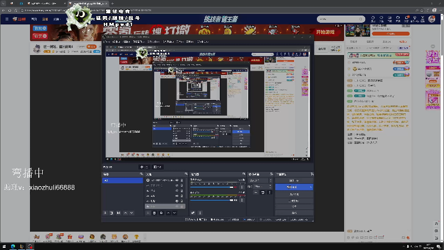Adjust first mixer channel volume slider
Image resolution: width=444 pixels, height=250 pixels.
click(212, 187)
